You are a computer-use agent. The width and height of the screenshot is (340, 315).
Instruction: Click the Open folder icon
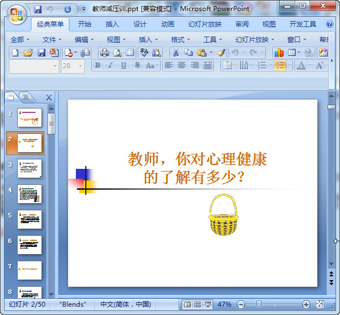28,53
